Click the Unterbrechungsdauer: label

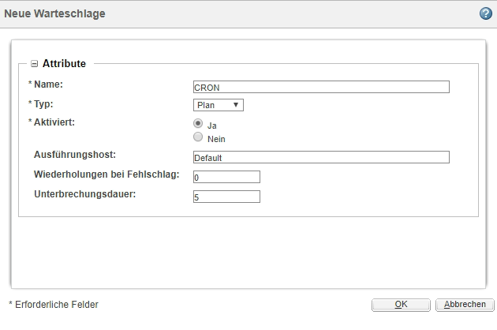pos(84,193)
